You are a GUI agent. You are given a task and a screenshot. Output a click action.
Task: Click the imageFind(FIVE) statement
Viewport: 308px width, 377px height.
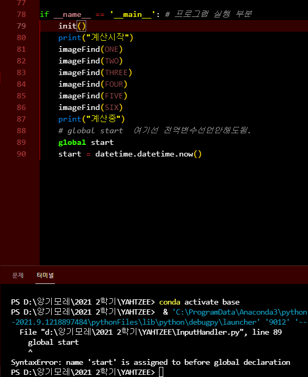point(93,96)
